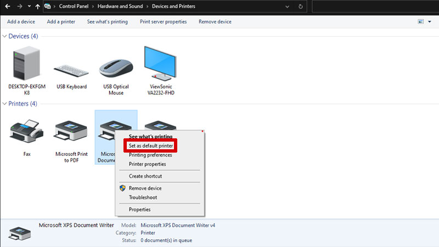
Task: Change view using the view icon
Action: click(420, 21)
